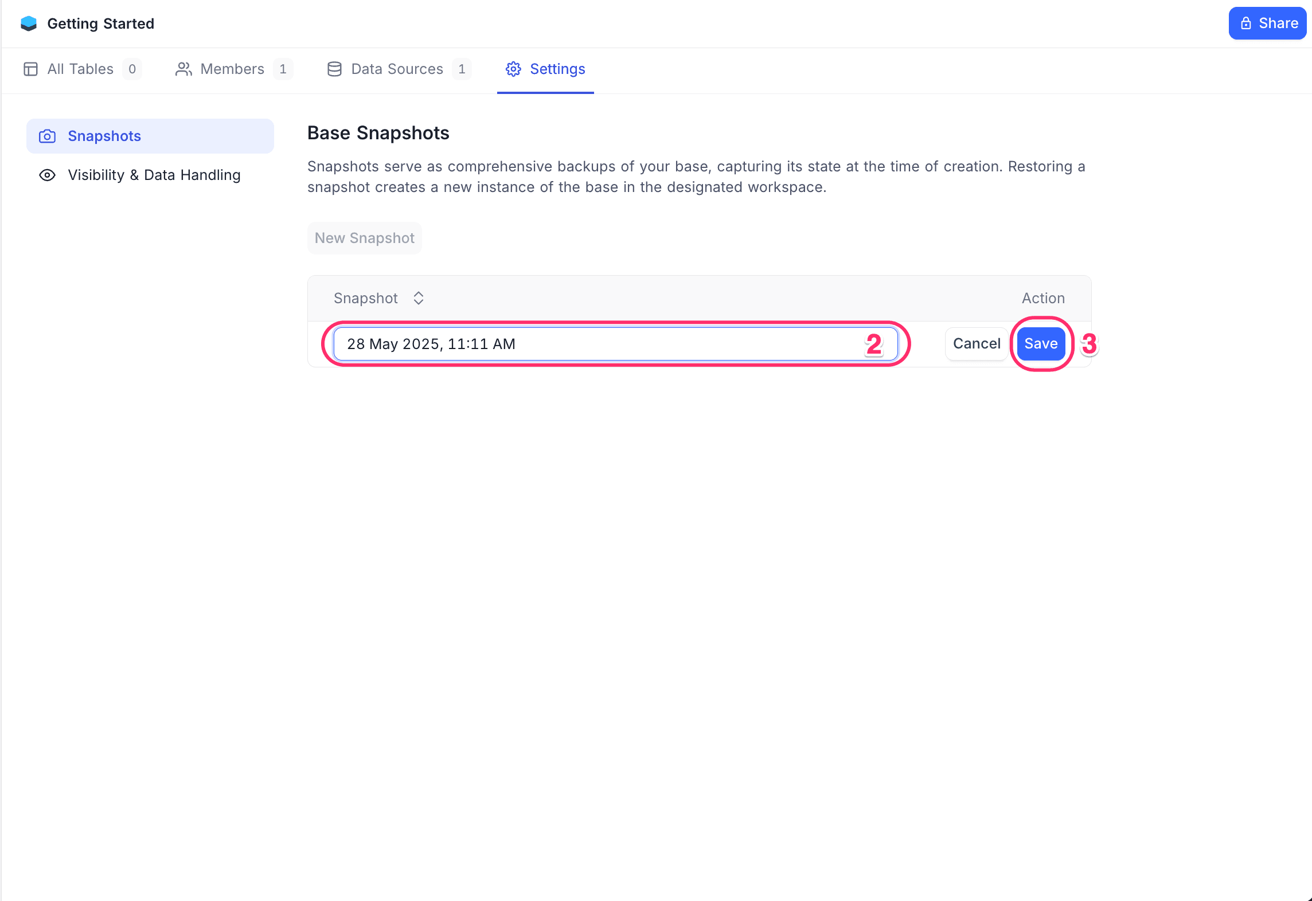
Task: Click the Snapshots camera icon in sidebar
Action: [x=47, y=136]
